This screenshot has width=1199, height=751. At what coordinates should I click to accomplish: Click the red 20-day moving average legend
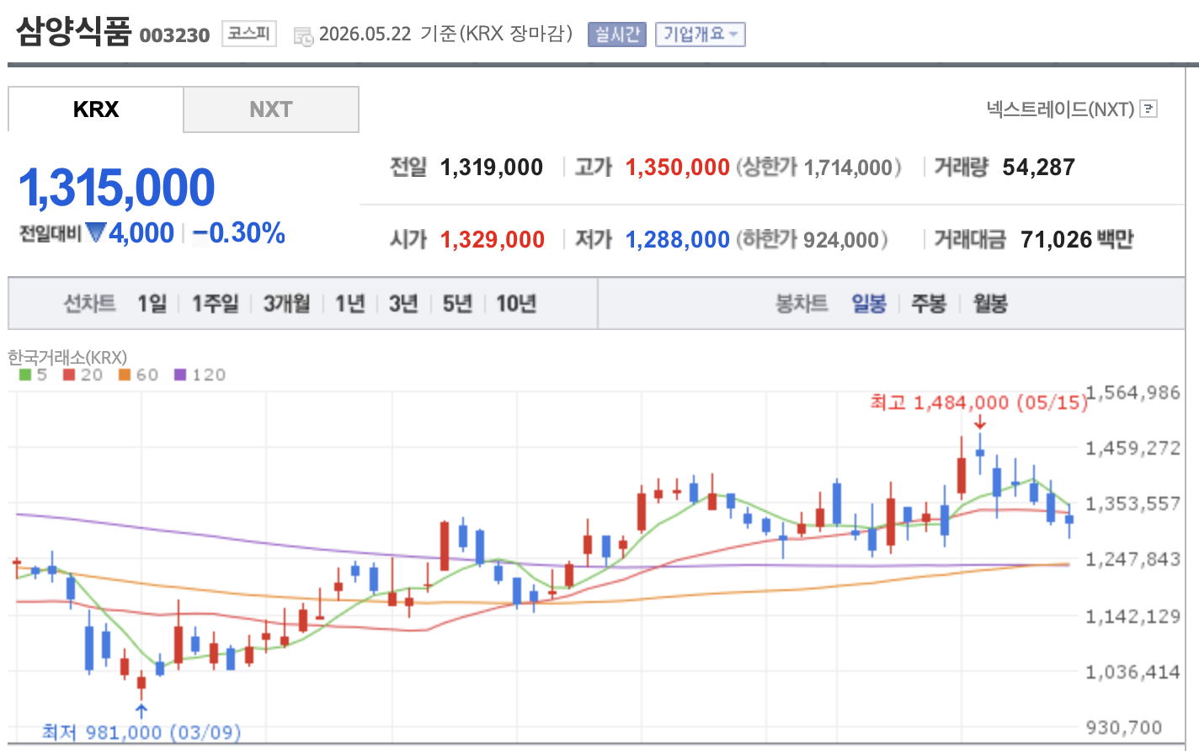pos(83,375)
